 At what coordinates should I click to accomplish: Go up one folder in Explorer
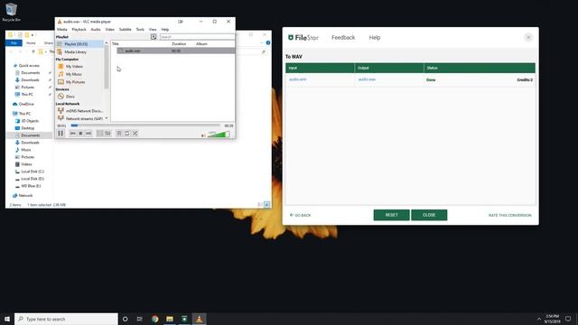click(33, 52)
